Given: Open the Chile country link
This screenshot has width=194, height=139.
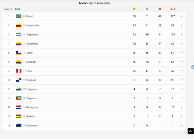Looking at the screenshot, I should click(x=29, y=53).
